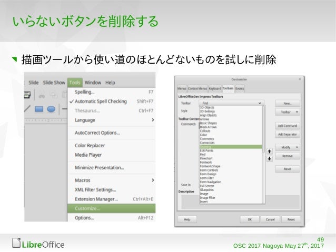Screen dimensions: 336x252
Task: Open the Modify dropdown button
Action: click(288, 147)
